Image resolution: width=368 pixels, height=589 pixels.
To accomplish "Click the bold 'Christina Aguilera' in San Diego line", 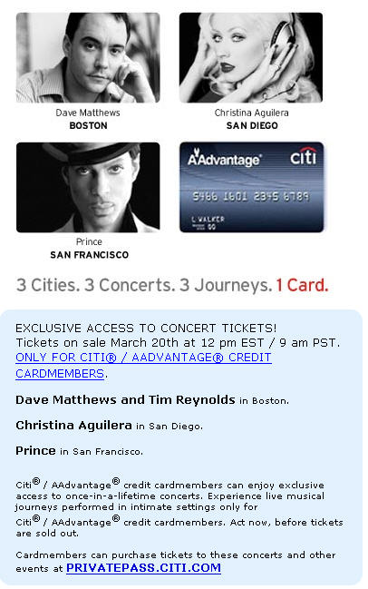I will [74, 426].
